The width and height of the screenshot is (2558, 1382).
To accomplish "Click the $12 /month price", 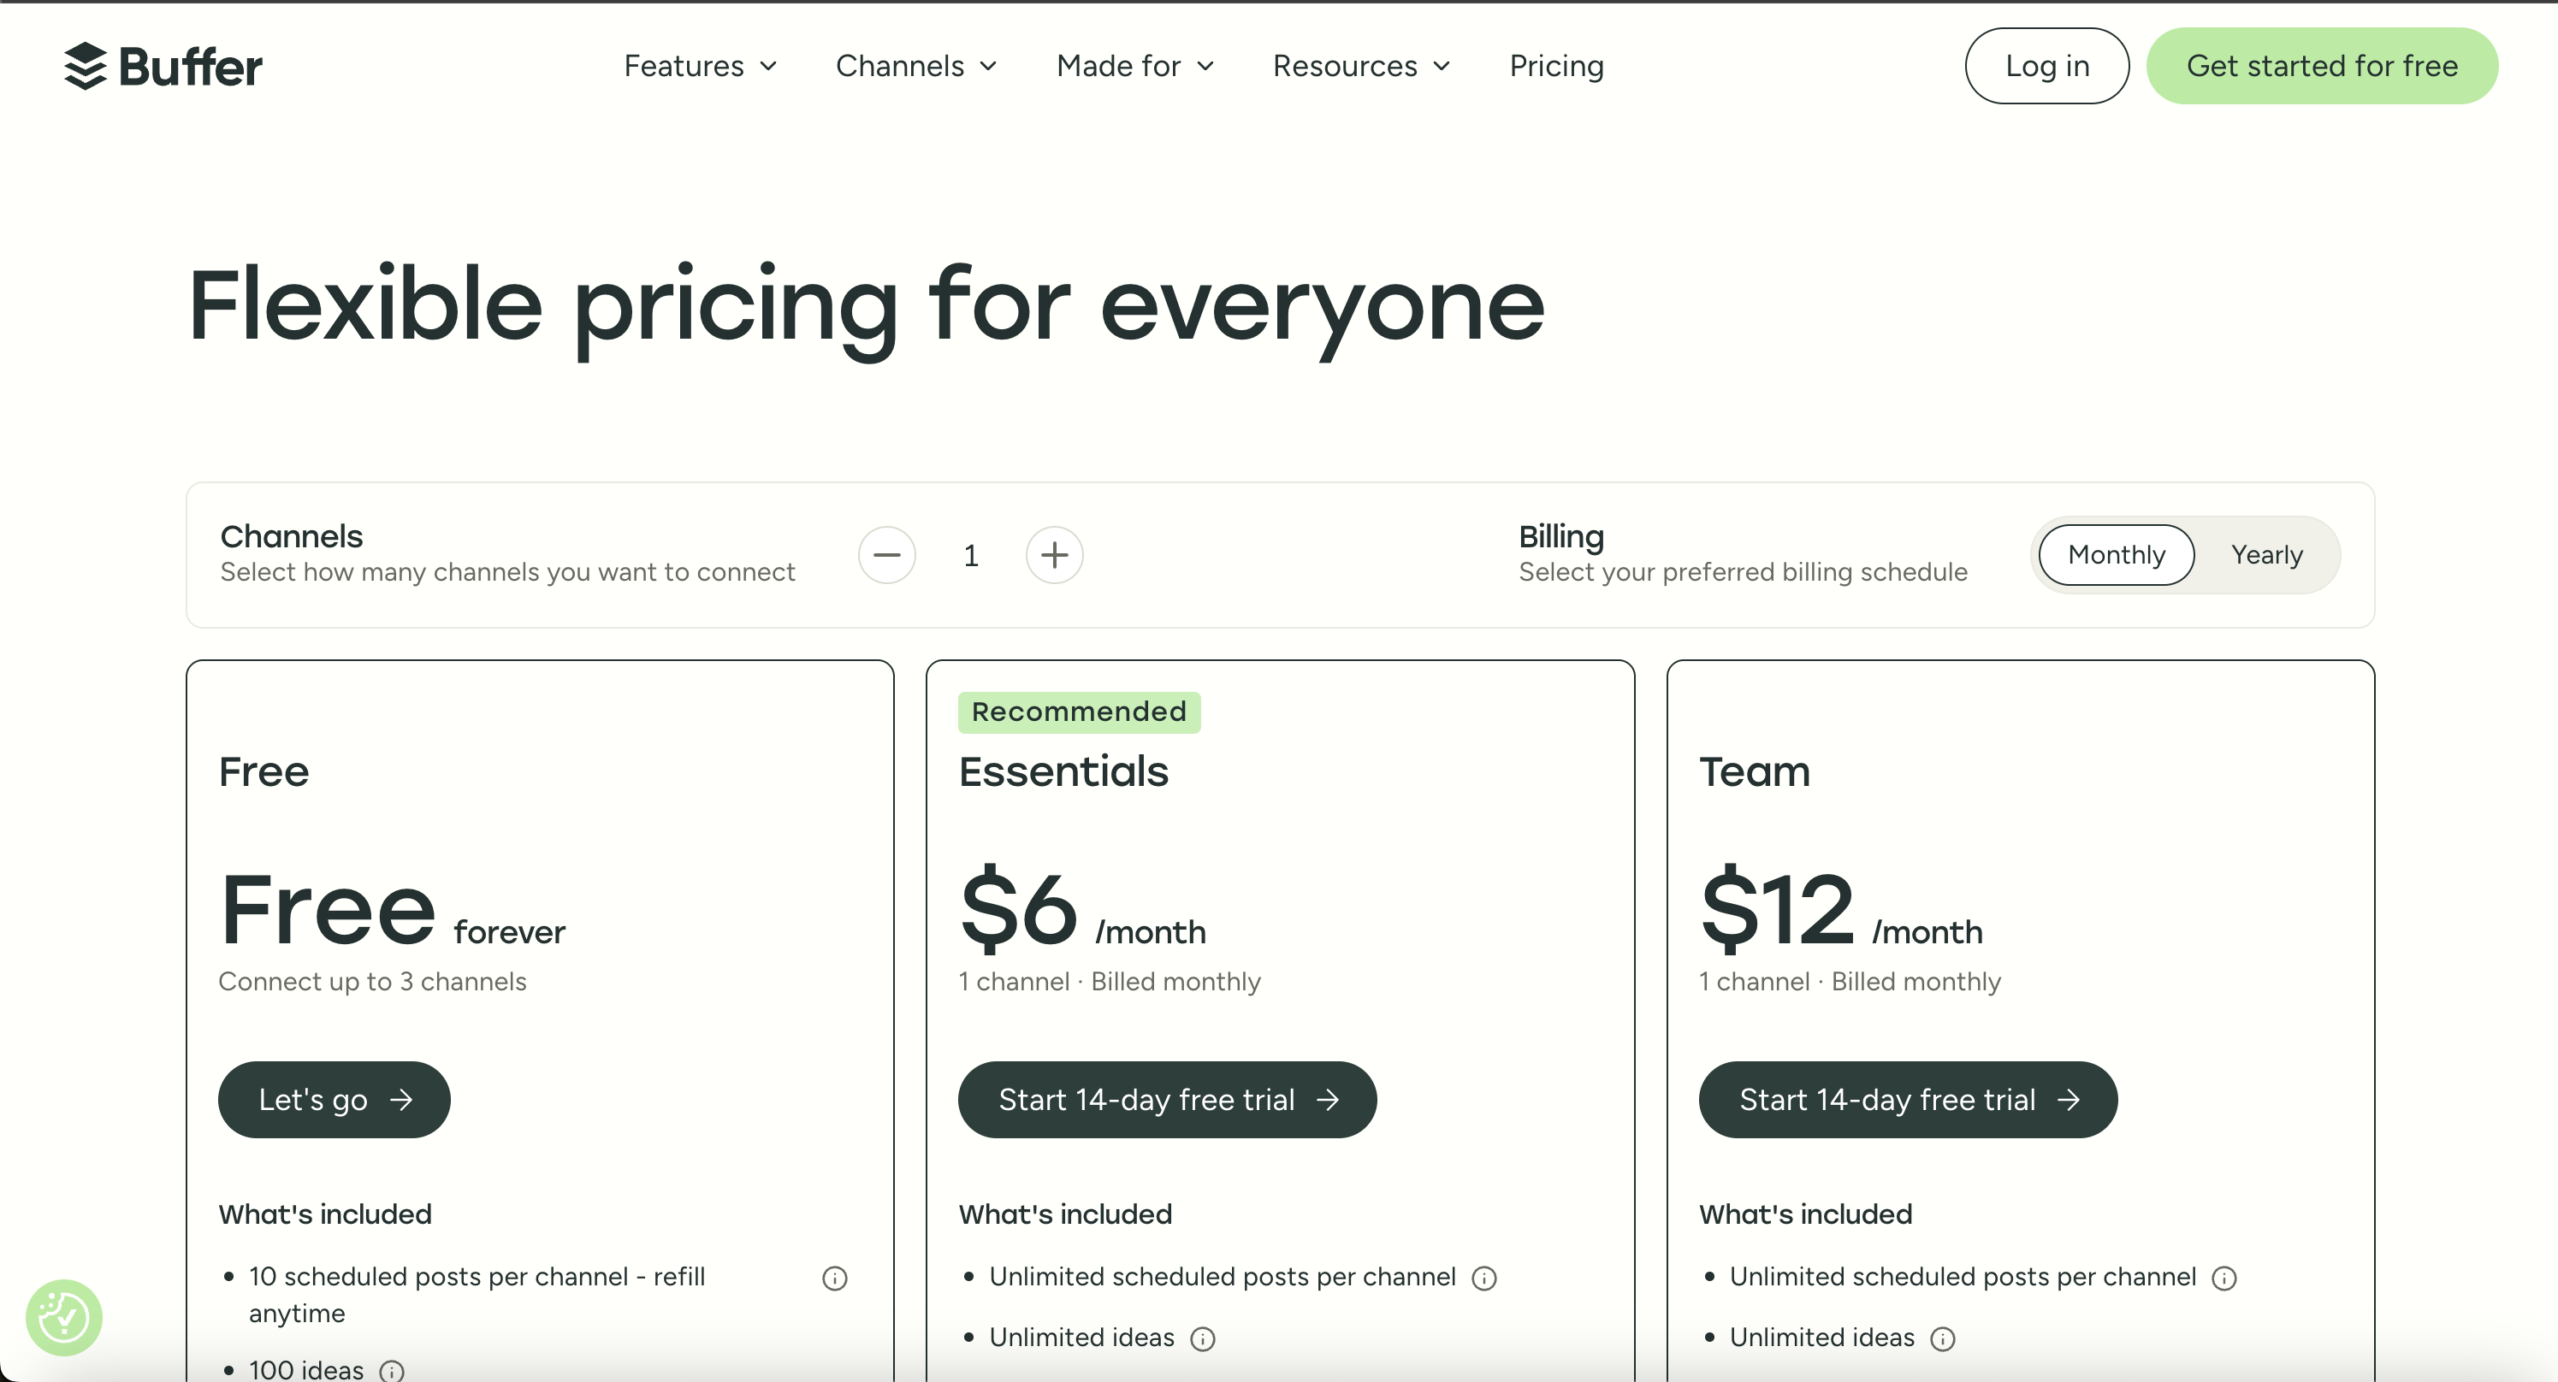I will (x=1841, y=907).
